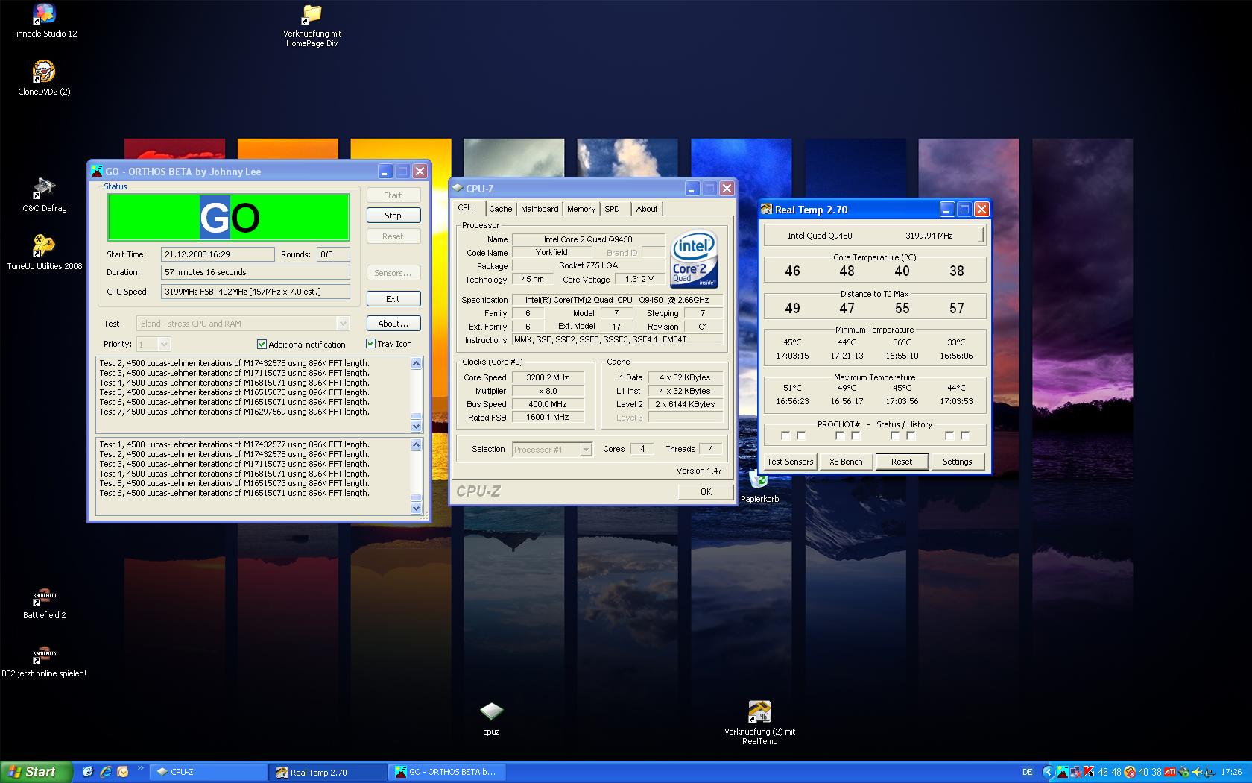The height and width of the screenshot is (783, 1252).
Task: Click the Real Temp title bar icon
Action: point(767,210)
